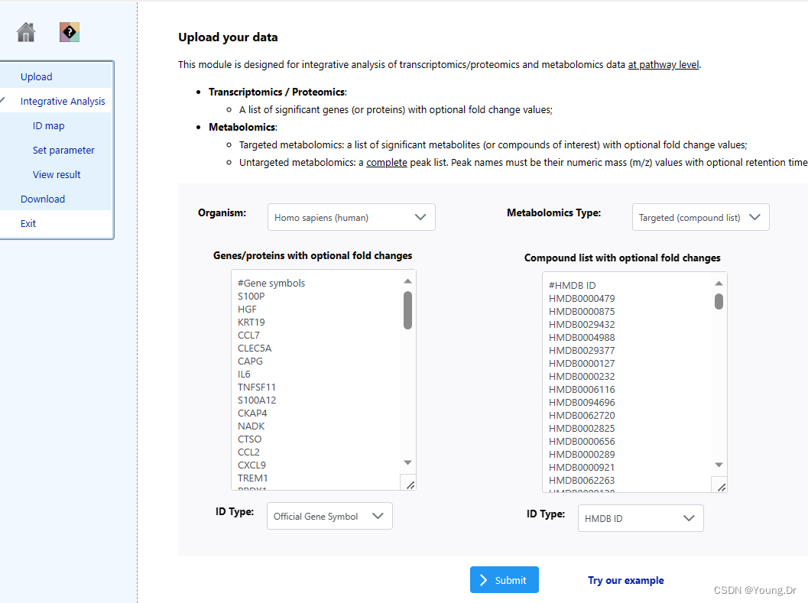The image size is (808, 603).
Task: Click the gene list scrollbar thumb
Action: click(407, 310)
